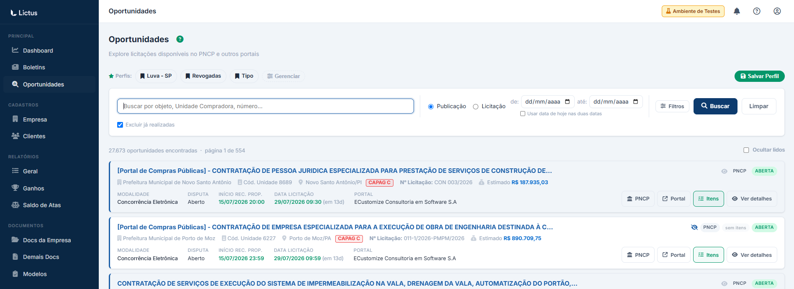Click the 'até' date input field
Image resolution: width=794 pixels, height=289 pixels.
(x=616, y=101)
